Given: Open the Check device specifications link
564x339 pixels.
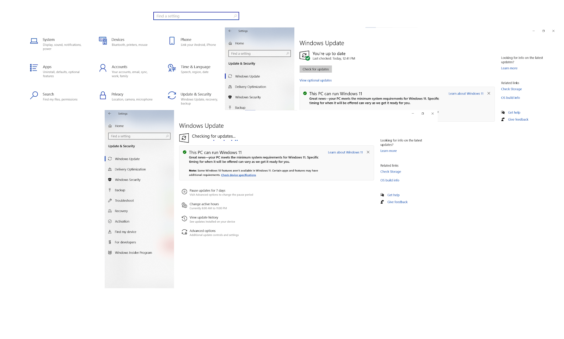Looking at the screenshot, I should (x=239, y=175).
